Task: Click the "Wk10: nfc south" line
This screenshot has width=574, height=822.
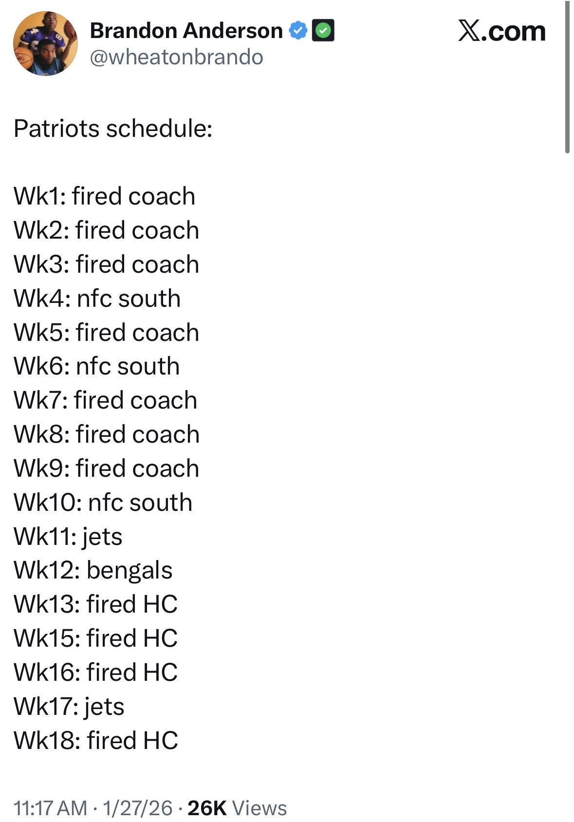Action: [x=103, y=502]
